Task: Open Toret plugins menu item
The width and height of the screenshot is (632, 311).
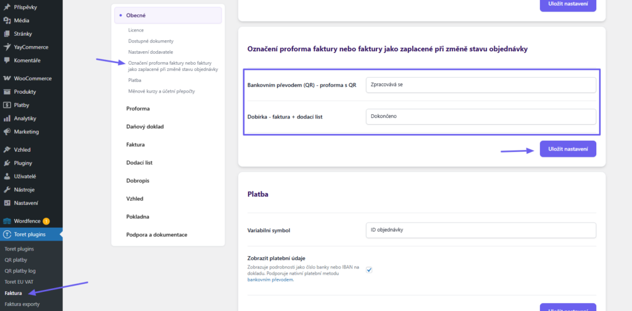Action: (31, 234)
